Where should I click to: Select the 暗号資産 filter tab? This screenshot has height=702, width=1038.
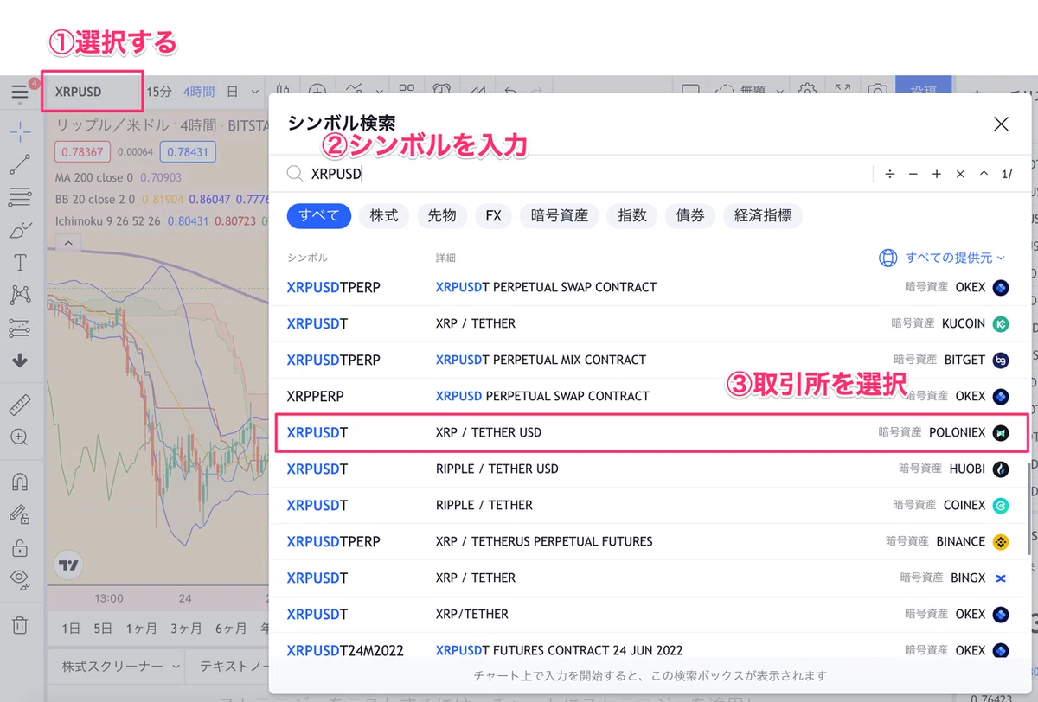559,215
